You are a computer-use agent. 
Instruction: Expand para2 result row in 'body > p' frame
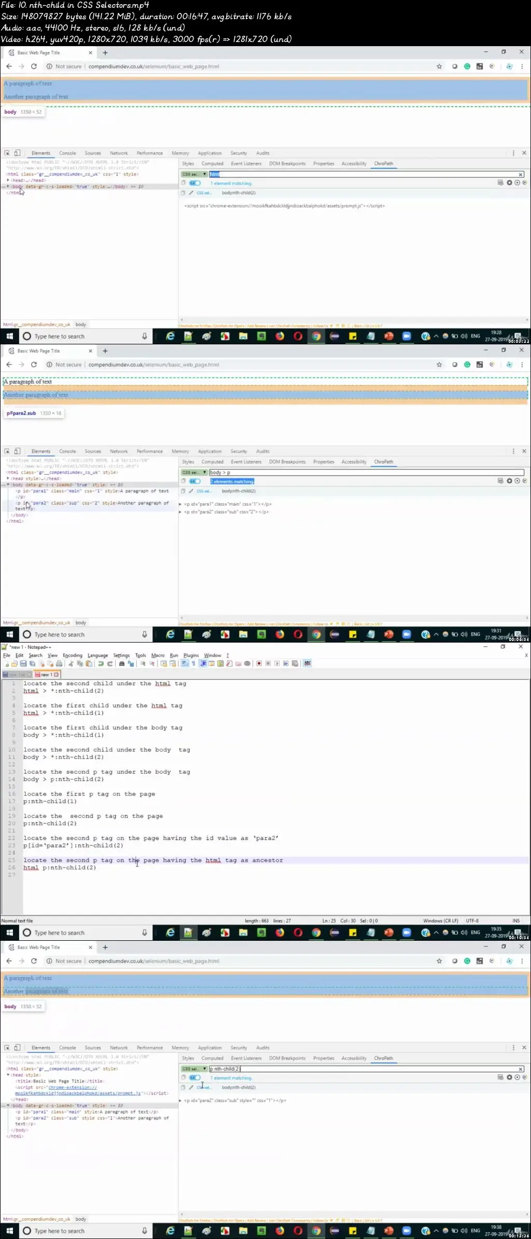click(x=180, y=512)
